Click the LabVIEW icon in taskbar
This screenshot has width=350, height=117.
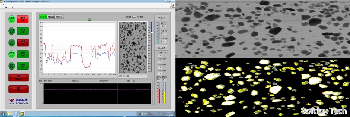(x=22, y=114)
